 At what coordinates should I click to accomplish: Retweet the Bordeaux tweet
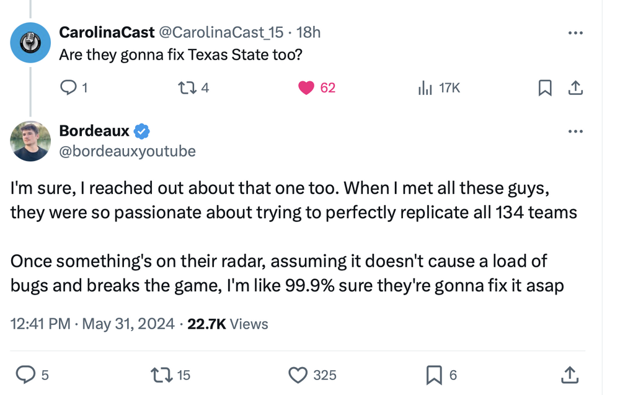(x=161, y=375)
